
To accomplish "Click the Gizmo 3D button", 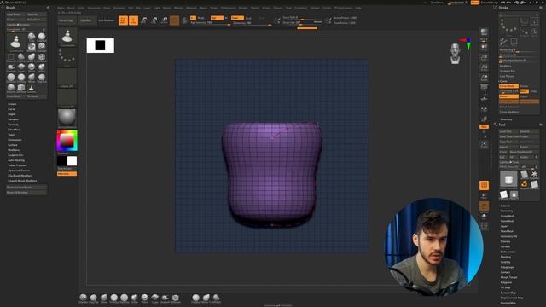I will pyautogui.click(x=175, y=20).
